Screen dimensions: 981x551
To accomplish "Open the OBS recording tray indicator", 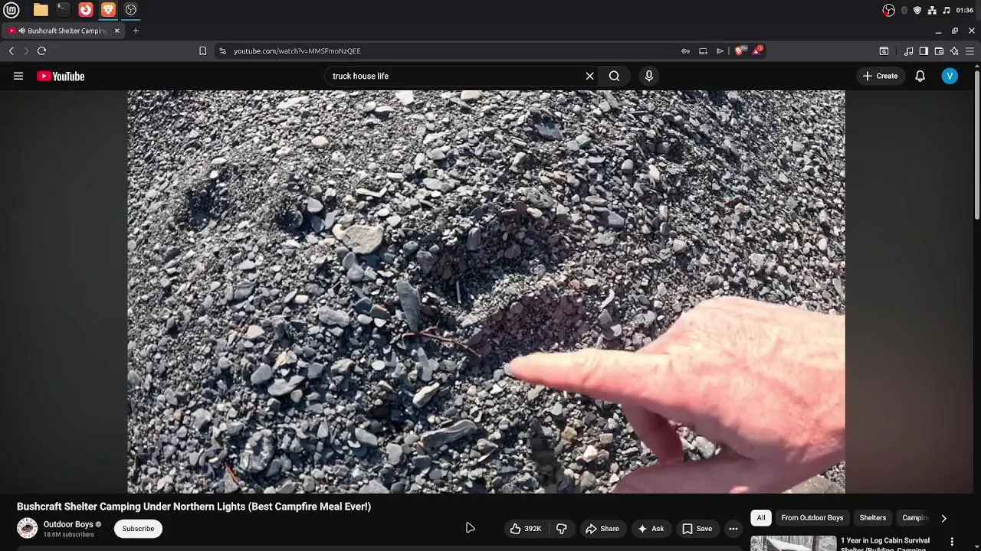I will pos(888,10).
